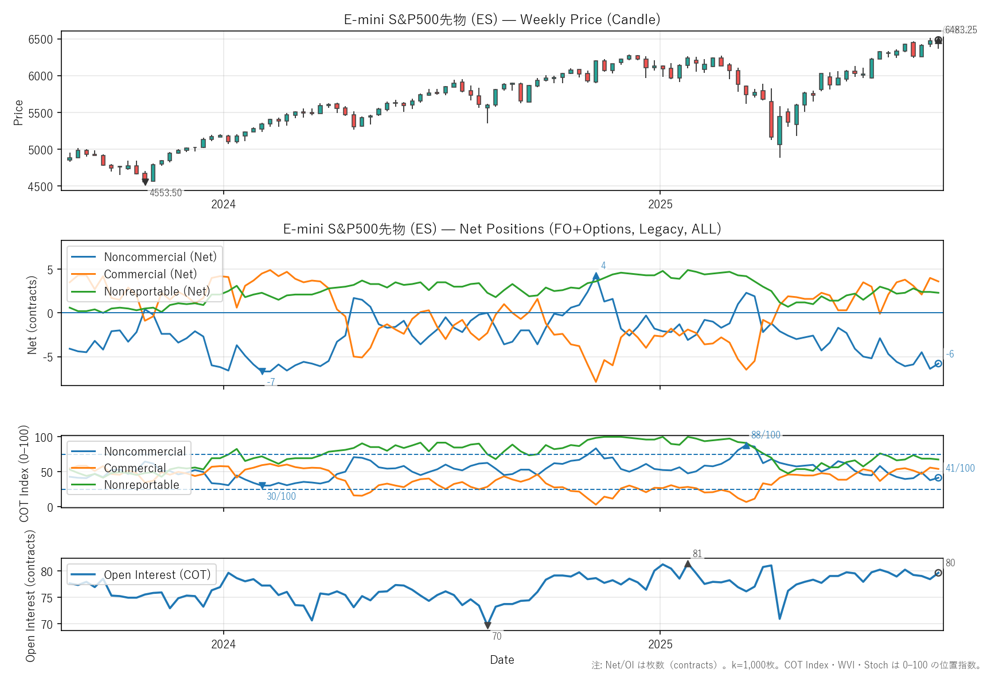
Task: Click the 30/100 COT Index low label
Action: 281,496
